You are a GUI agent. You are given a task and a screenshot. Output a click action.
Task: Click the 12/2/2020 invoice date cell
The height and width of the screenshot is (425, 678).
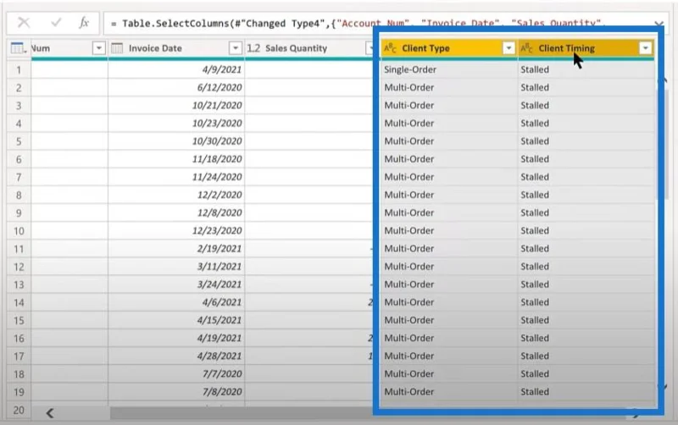coord(176,195)
